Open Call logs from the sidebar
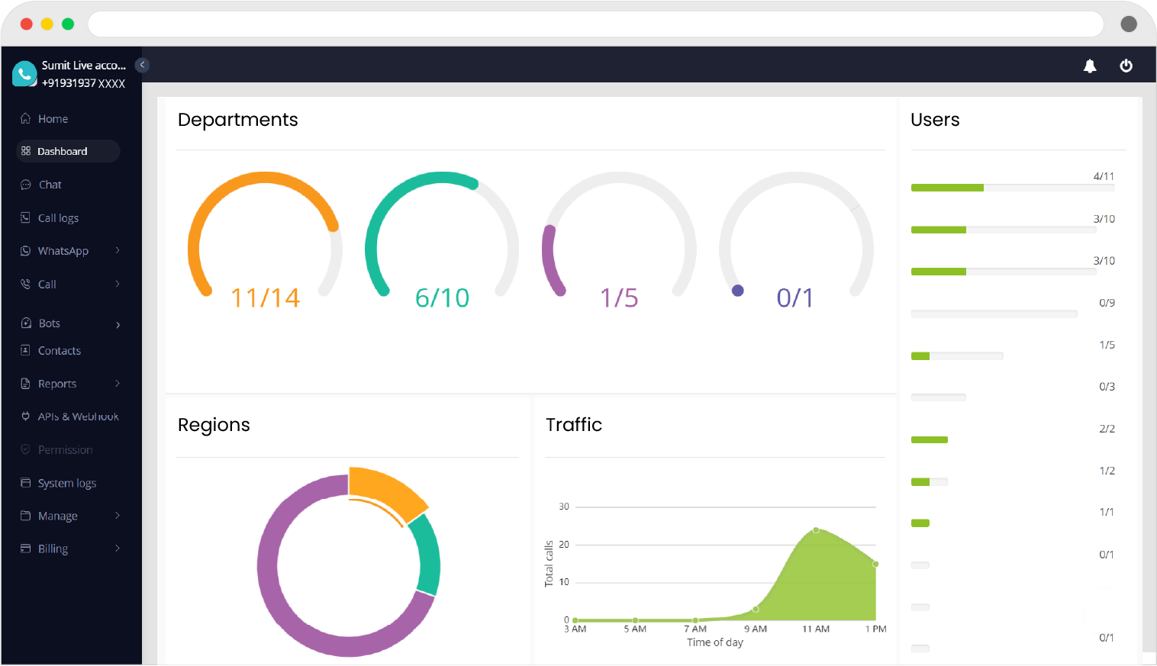Screen dimensions: 1157x666 (x=58, y=217)
